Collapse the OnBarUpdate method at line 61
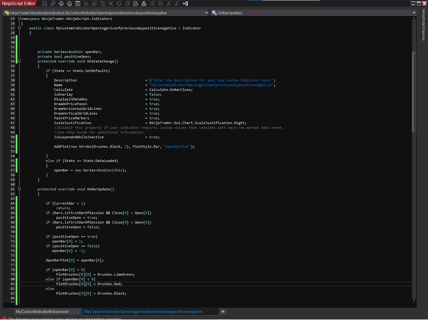 pos(19,189)
